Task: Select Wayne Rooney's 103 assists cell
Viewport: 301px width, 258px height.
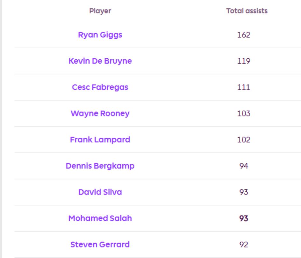Action: (244, 114)
